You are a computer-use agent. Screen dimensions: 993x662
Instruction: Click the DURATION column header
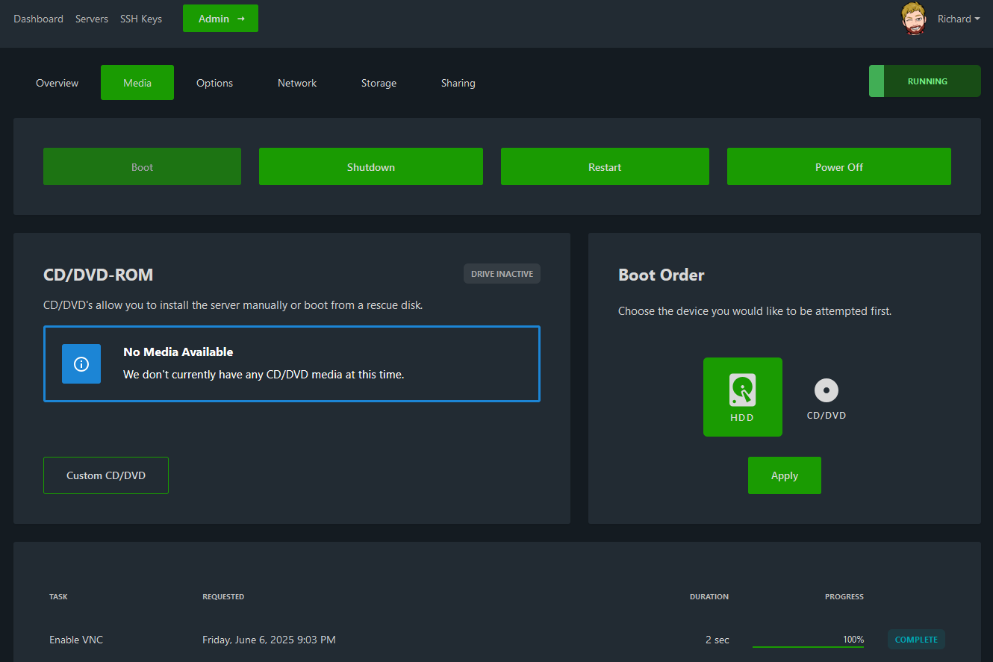(x=709, y=597)
